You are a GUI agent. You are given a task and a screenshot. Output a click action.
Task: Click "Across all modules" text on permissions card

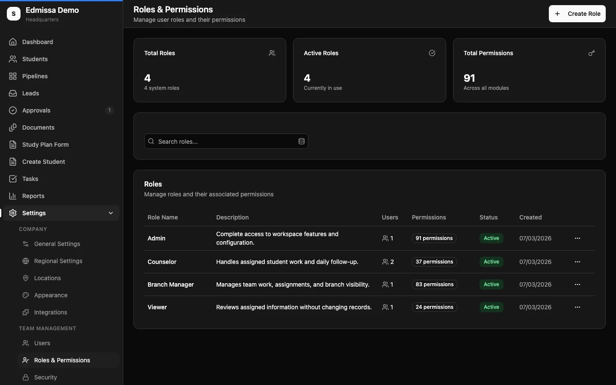(x=486, y=88)
